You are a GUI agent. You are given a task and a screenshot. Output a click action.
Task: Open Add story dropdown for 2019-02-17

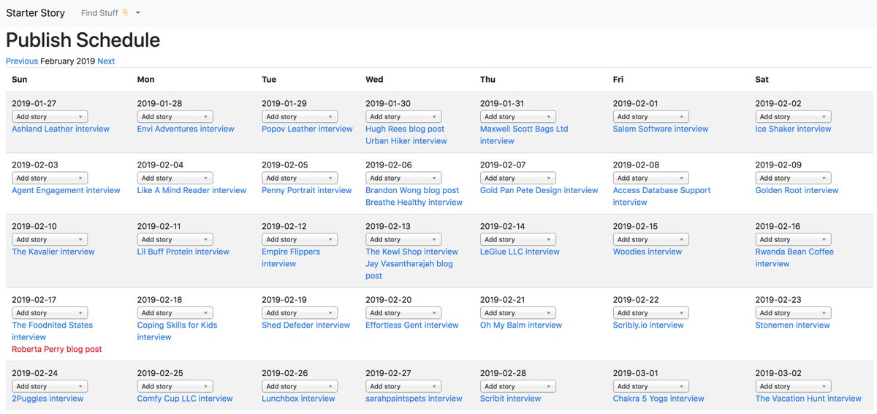50,313
